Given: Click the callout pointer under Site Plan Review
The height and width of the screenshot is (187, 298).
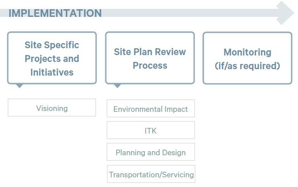Looking at the screenshot, I should [117, 86].
